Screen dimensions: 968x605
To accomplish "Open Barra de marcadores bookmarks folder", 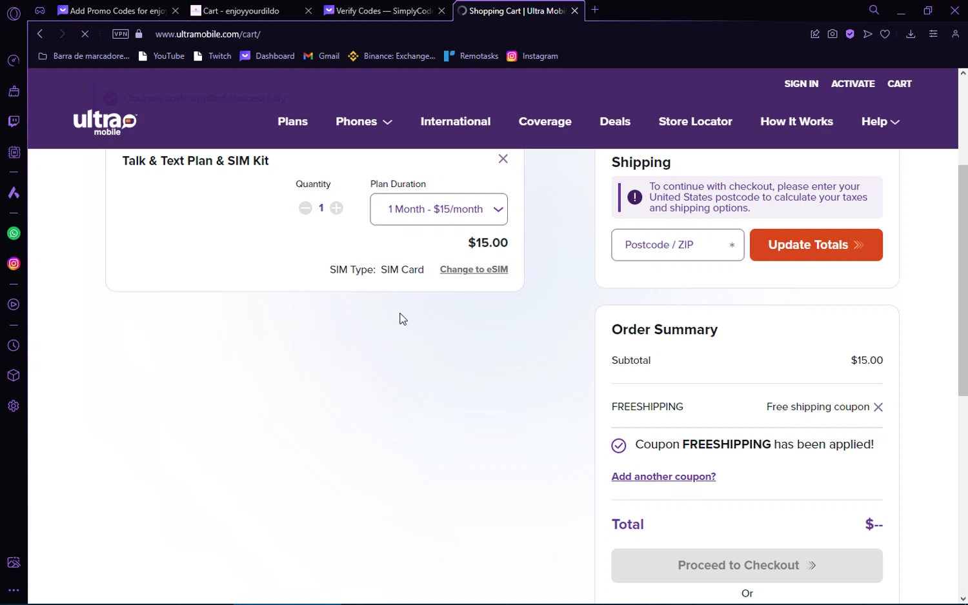I will point(84,56).
